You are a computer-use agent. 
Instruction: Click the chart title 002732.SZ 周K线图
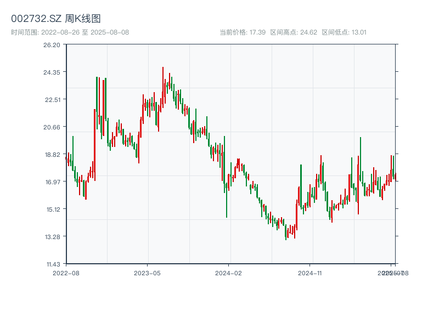point(56,19)
